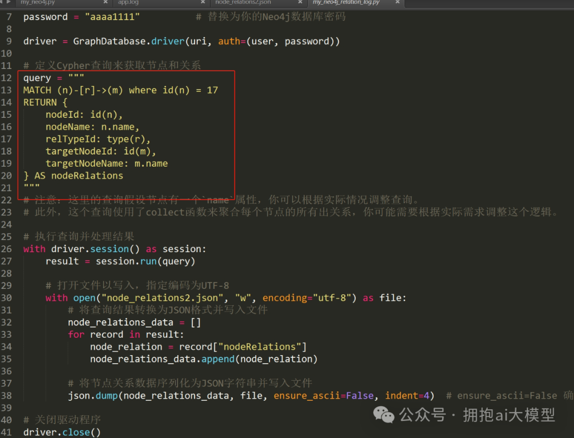Click the WeChat official account logo watermark

pos(384,416)
